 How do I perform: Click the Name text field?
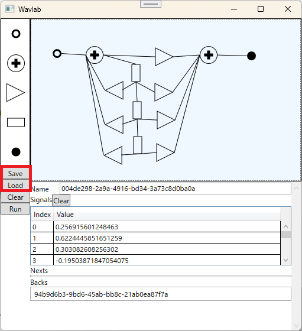pos(176,189)
